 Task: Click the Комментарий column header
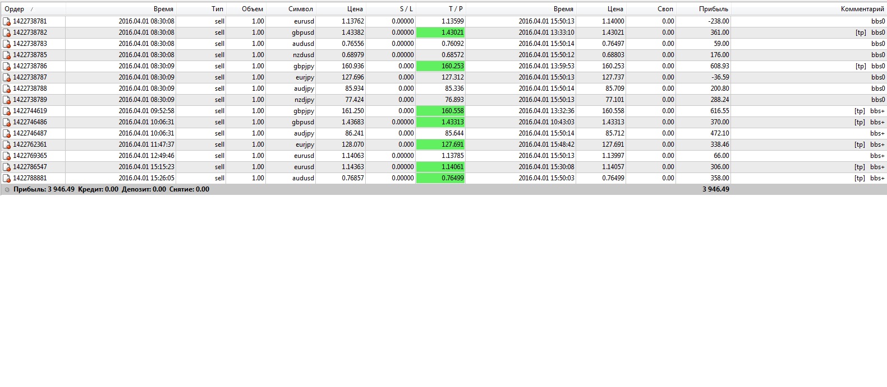[862, 9]
